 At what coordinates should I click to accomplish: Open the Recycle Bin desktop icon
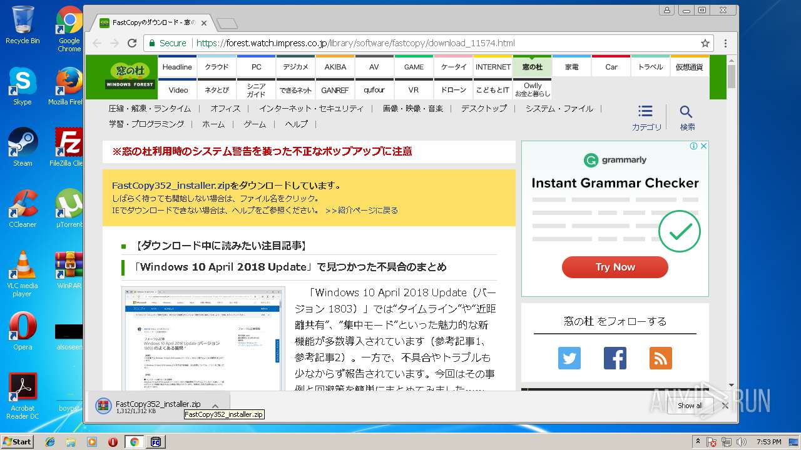click(x=23, y=25)
